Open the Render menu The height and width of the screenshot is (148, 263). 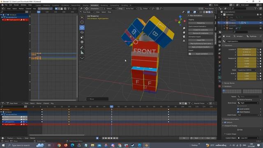click(x=16, y=5)
